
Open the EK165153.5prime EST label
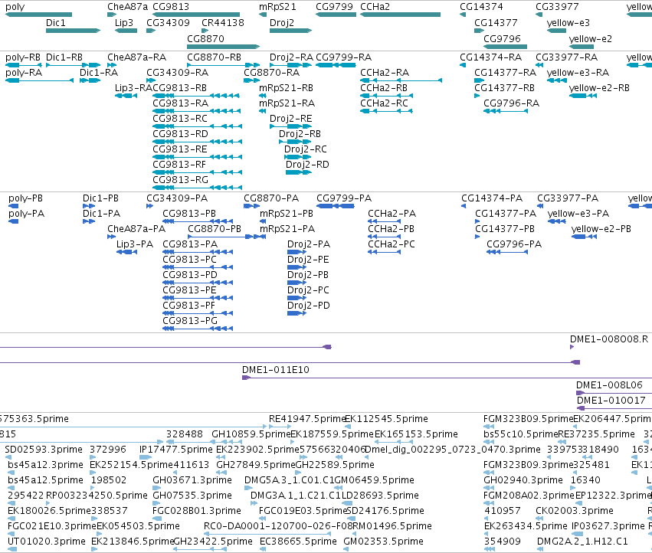pyautogui.click(x=416, y=434)
